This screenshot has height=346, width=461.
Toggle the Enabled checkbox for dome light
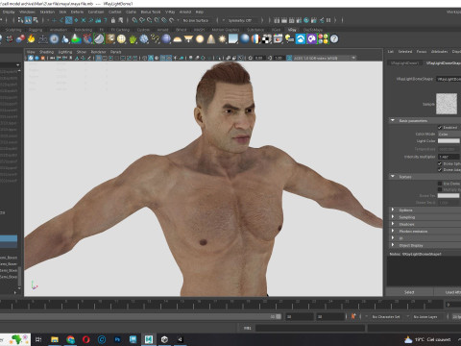(x=440, y=128)
